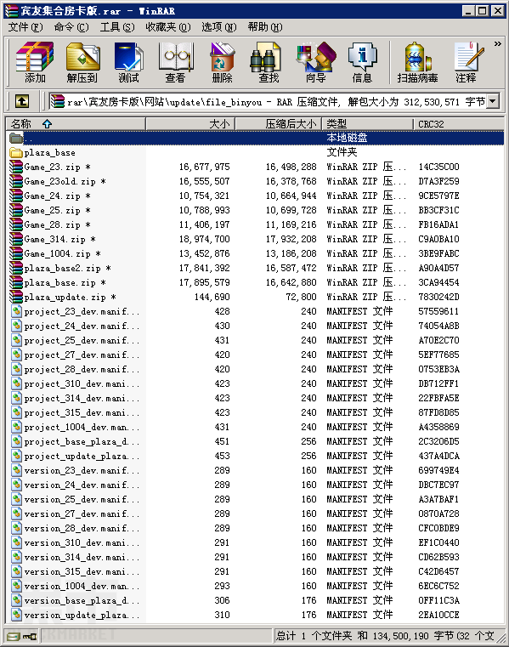Click the Extract To (解压到) icon

(x=82, y=62)
